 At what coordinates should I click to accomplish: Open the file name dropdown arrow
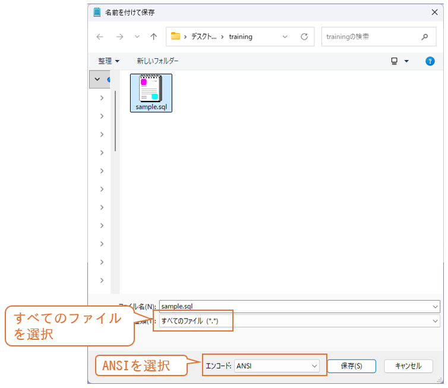tap(435, 307)
